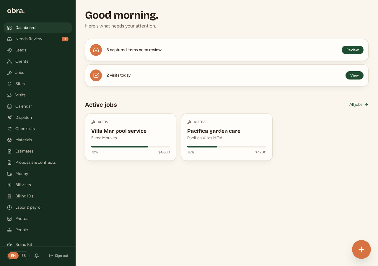Click the Photos image icon
Screen dimensions: 378x266
click(x=9, y=219)
